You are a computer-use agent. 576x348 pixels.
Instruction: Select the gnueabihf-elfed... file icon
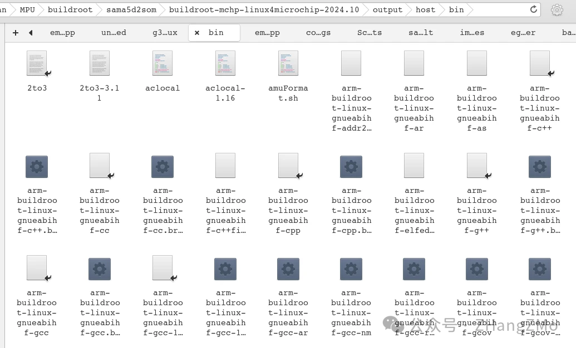[x=414, y=166]
